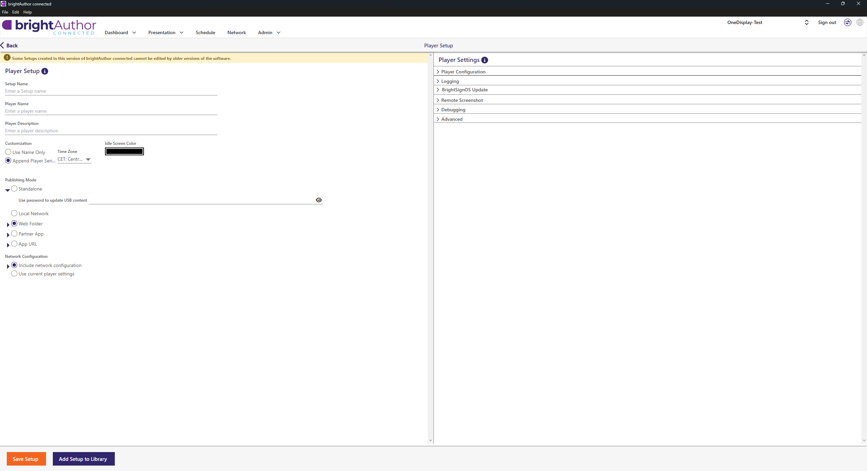Click the Add Setup to Library button
This screenshot has width=867, height=471.
click(83, 459)
